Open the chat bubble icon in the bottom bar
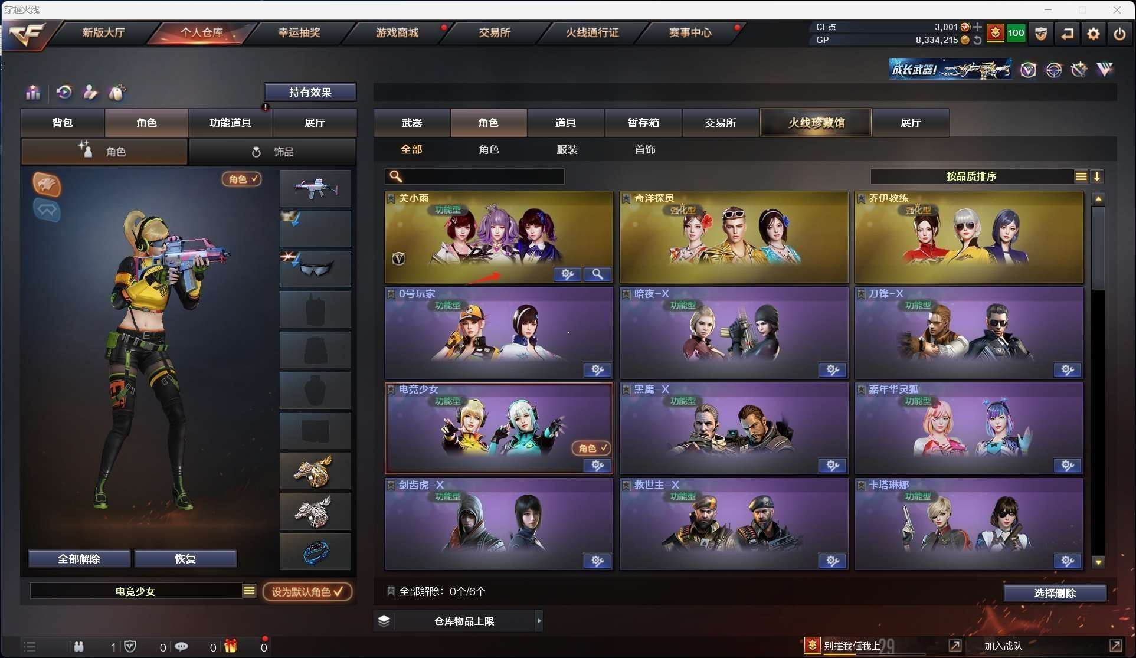Screen dimensions: 1136x658 pyautogui.click(x=181, y=647)
